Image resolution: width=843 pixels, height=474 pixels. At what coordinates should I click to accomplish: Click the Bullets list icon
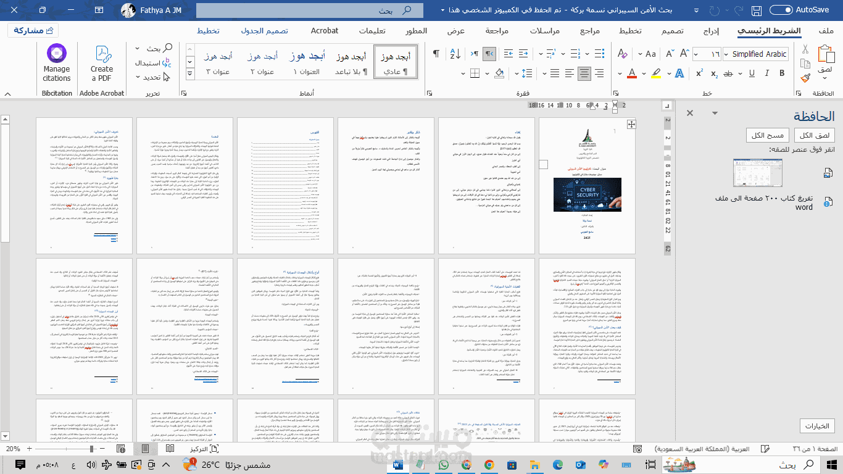(599, 54)
